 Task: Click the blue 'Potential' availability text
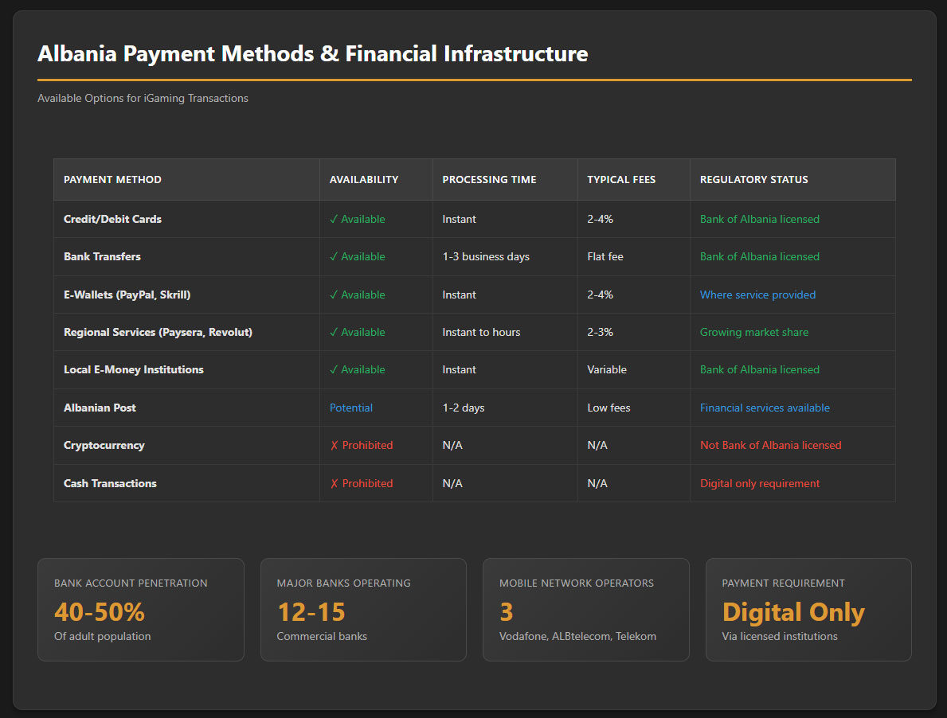click(x=351, y=408)
